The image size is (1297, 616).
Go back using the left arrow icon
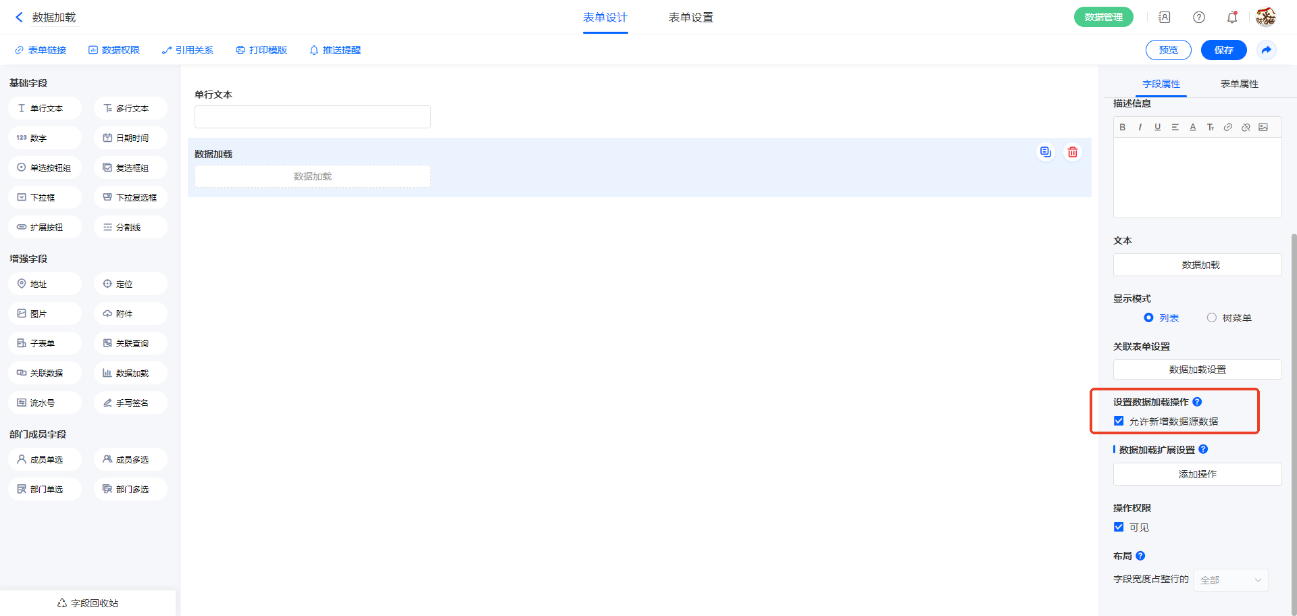19,18
